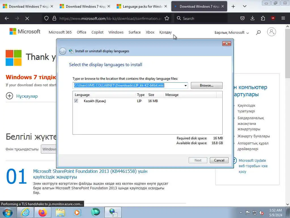Click the red uBlock extension icon
Screen dimensions: 290x218
[x=273, y=18]
